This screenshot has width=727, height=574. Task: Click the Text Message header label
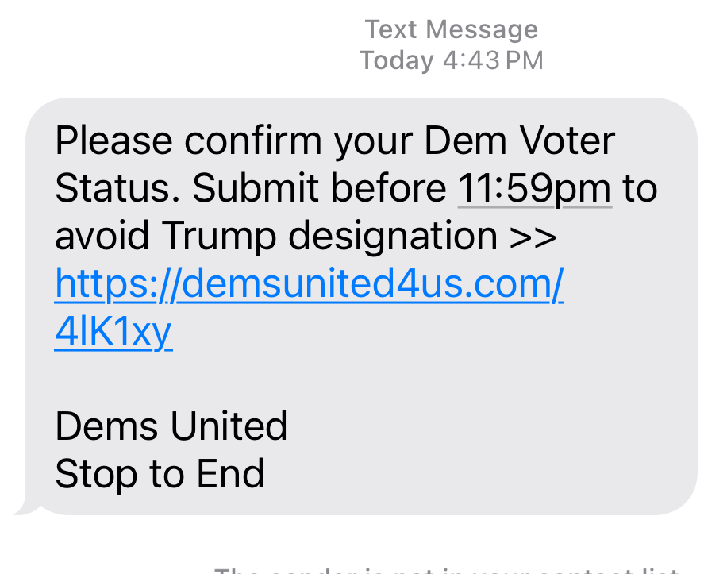[451, 29]
